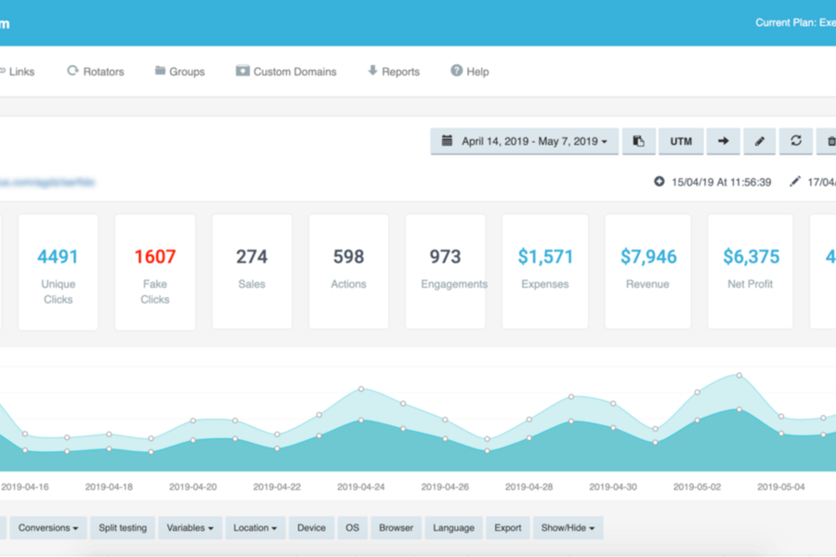Expand the April 14 – May 7 date range picker

525,141
